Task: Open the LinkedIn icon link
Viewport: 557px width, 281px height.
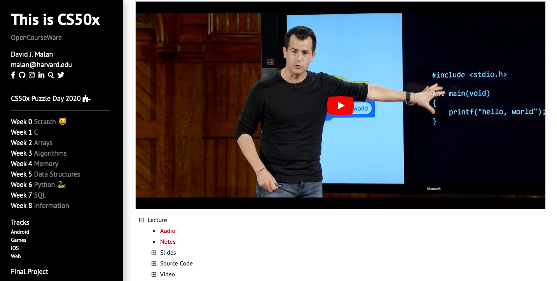Action: click(x=41, y=75)
